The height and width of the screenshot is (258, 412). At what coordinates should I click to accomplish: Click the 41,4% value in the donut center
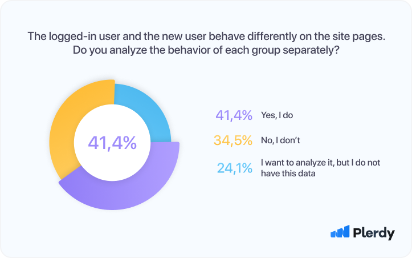112,142
